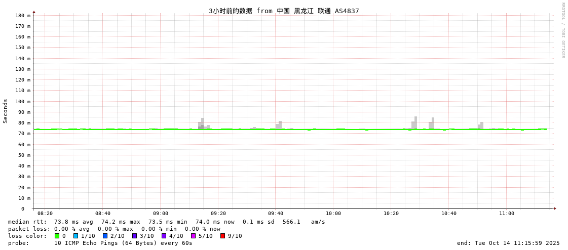Click the RRDTOOL / TOBI OETIKER watermark

(x=562, y=30)
